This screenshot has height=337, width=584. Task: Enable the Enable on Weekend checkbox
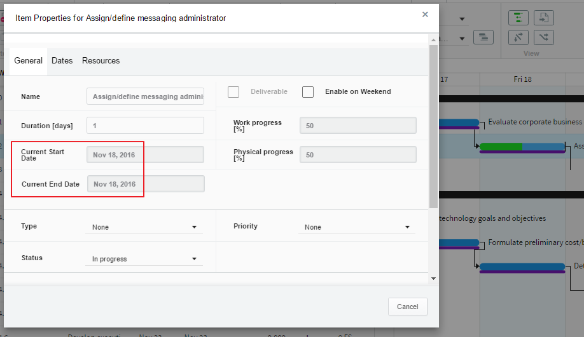[x=308, y=92]
